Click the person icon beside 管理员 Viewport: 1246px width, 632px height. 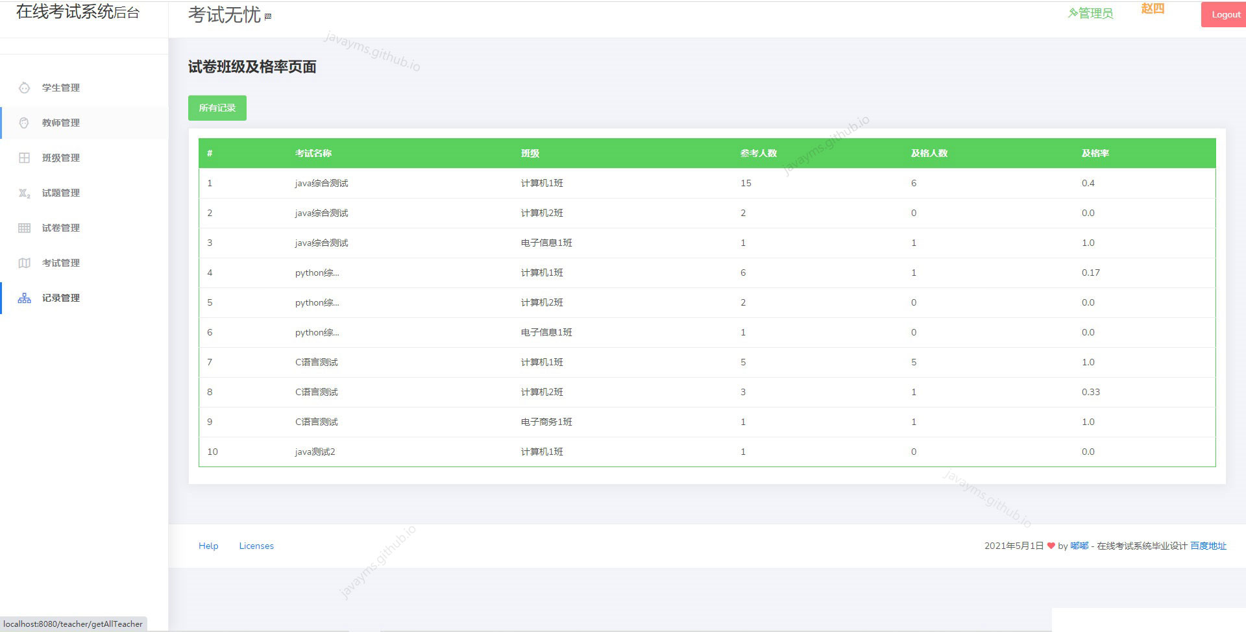click(x=1074, y=12)
